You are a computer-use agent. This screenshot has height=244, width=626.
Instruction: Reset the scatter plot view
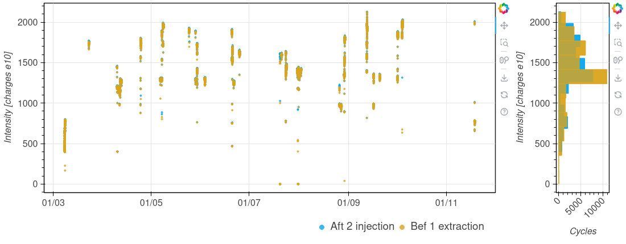pyautogui.click(x=504, y=95)
